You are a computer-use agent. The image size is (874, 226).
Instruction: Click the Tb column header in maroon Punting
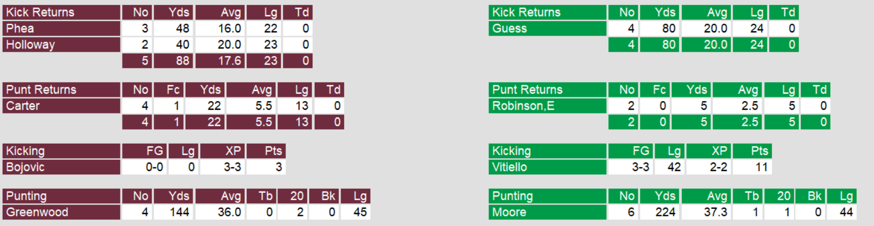[x=266, y=196]
